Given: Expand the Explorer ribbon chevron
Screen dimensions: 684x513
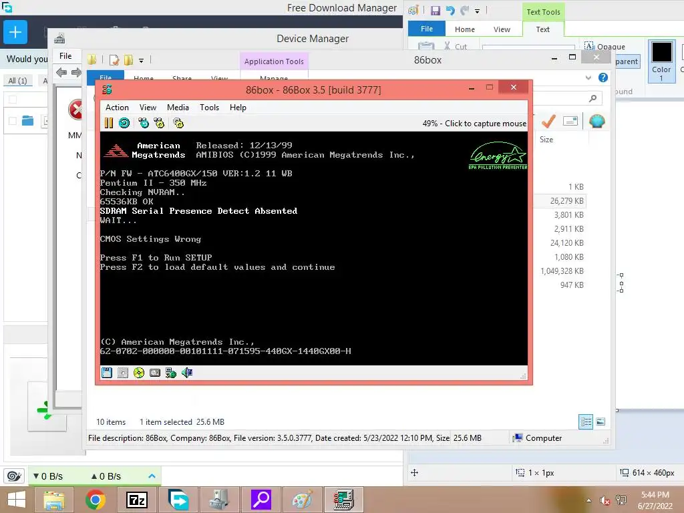Looking at the screenshot, I should click(588, 77).
